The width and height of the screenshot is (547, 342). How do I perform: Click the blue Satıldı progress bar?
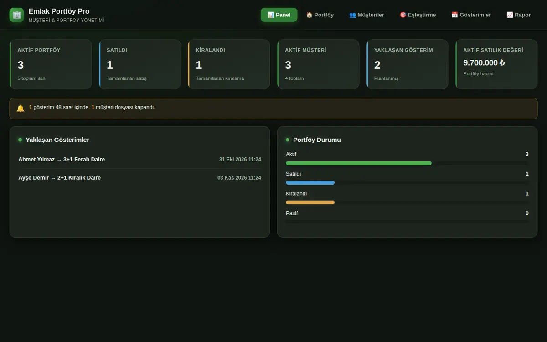click(x=310, y=182)
